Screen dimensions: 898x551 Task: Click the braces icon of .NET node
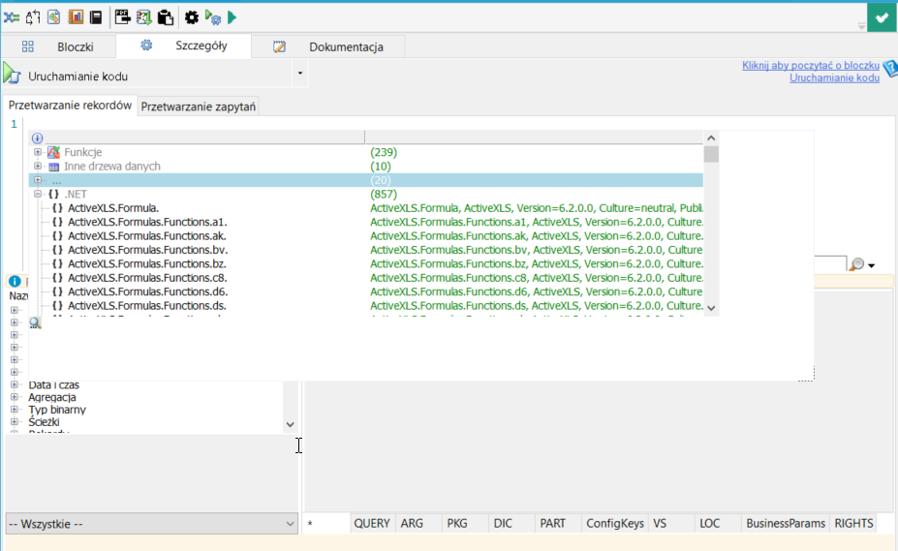point(54,195)
